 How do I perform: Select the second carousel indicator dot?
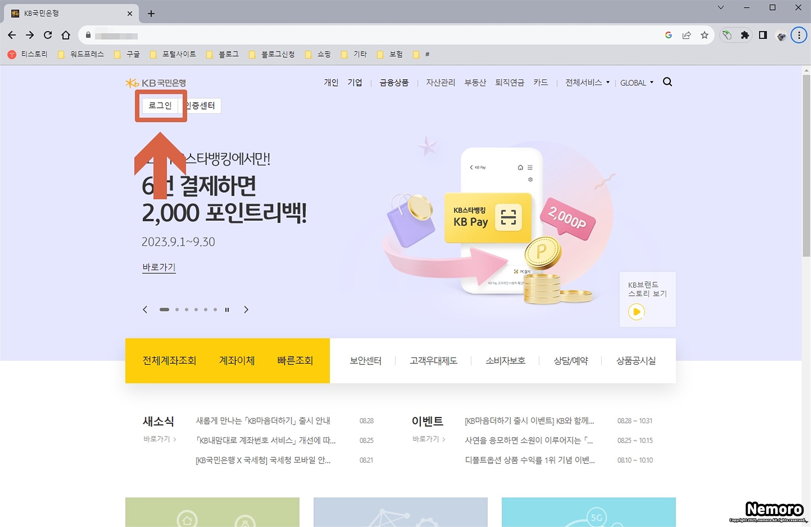coord(177,310)
